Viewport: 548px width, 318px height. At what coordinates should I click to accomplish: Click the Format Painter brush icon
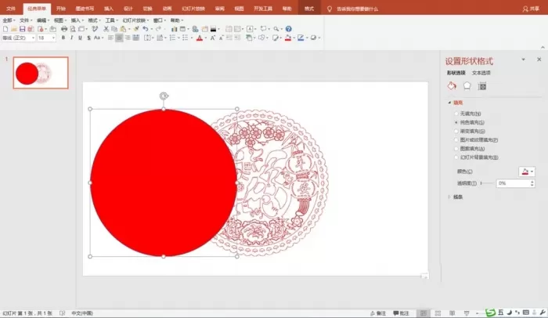(x=136, y=29)
